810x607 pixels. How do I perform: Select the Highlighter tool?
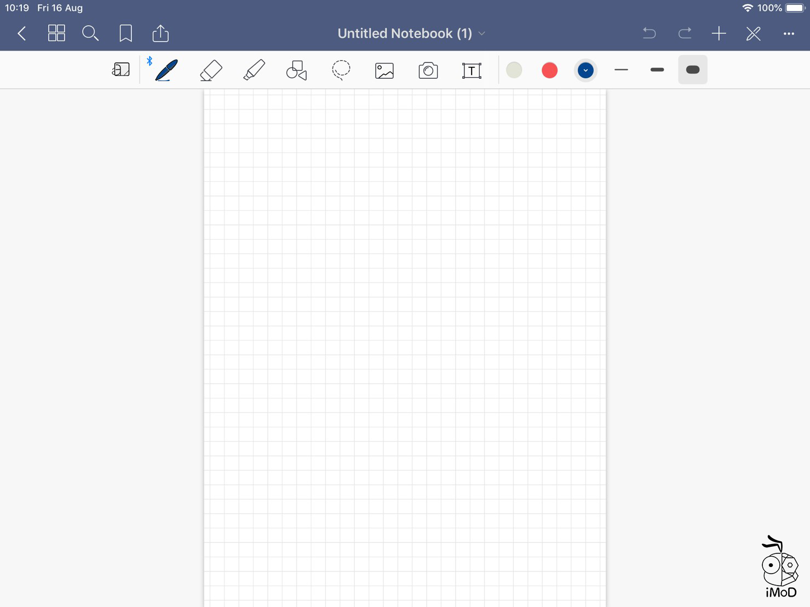(x=254, y=70)
